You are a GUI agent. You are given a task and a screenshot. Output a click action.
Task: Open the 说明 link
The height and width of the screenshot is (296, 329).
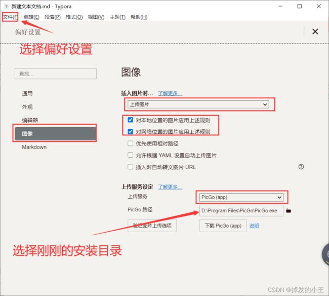254,226
